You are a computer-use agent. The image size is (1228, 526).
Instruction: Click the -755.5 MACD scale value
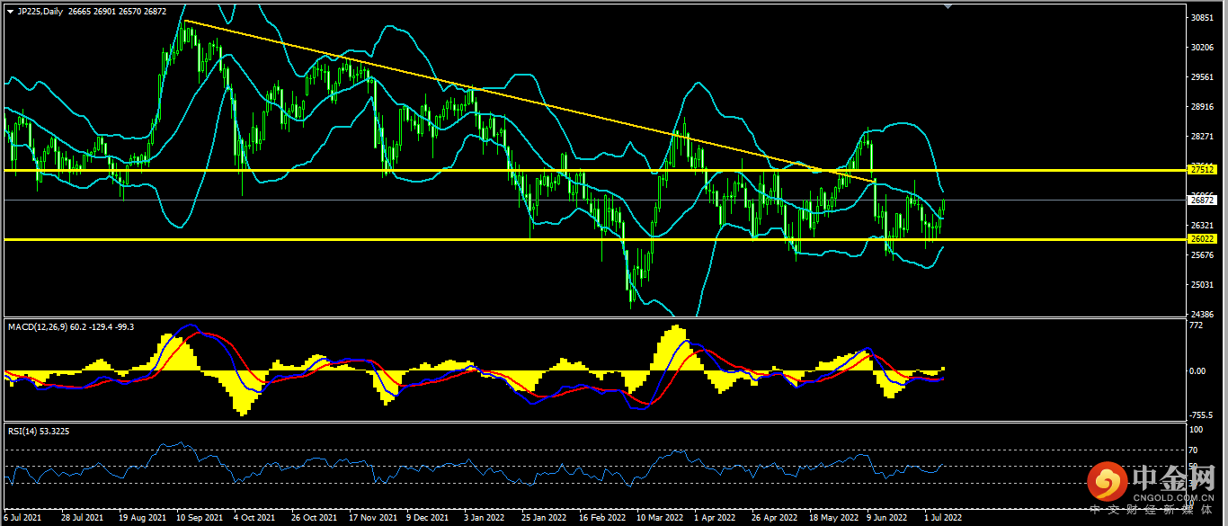pyautogui.click(x=1200, y=415)
